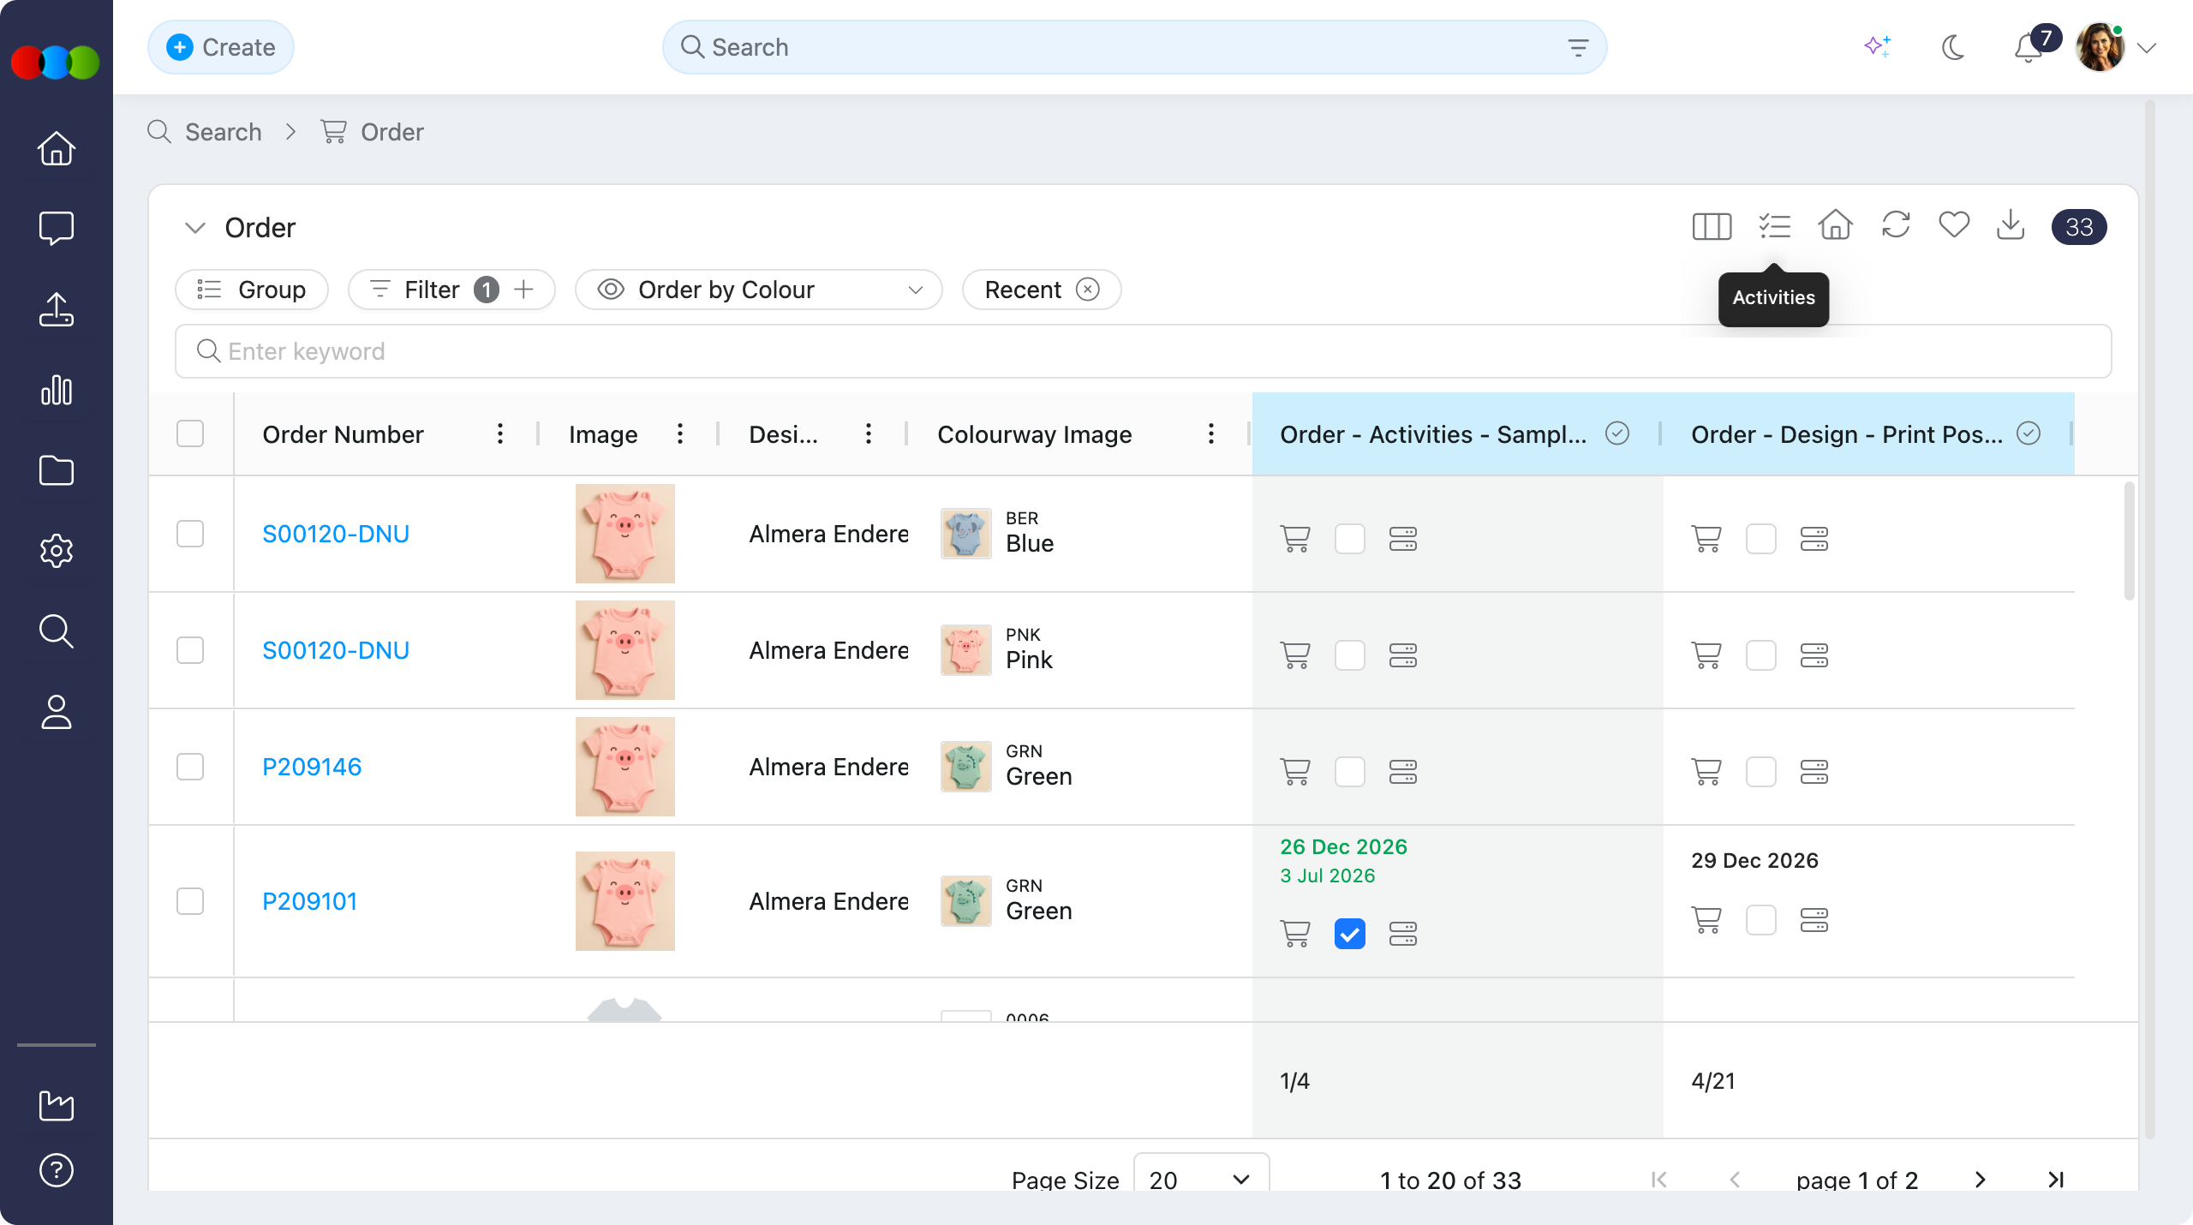The image size is (2193, 1225).
Task: Open the first S00120-DNU order with Blue colourway
Action: pos(336,534)
